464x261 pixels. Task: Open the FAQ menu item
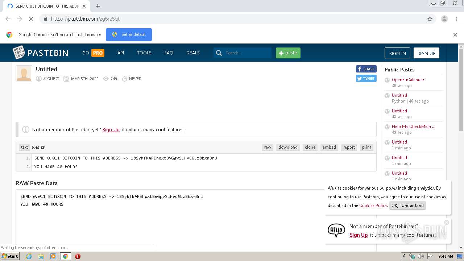coord(169,53)
